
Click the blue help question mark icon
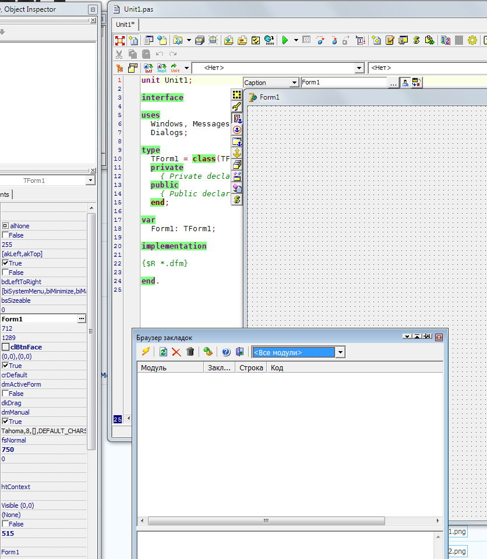tap(226, 352)
